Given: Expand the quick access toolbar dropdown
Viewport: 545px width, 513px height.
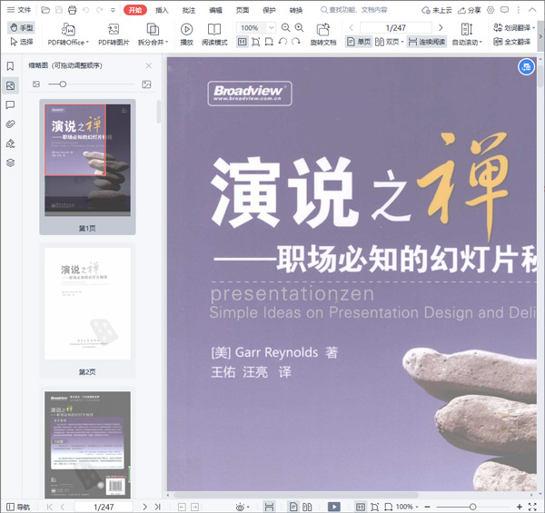Looking at the screenshot, I should pos(113,10).
